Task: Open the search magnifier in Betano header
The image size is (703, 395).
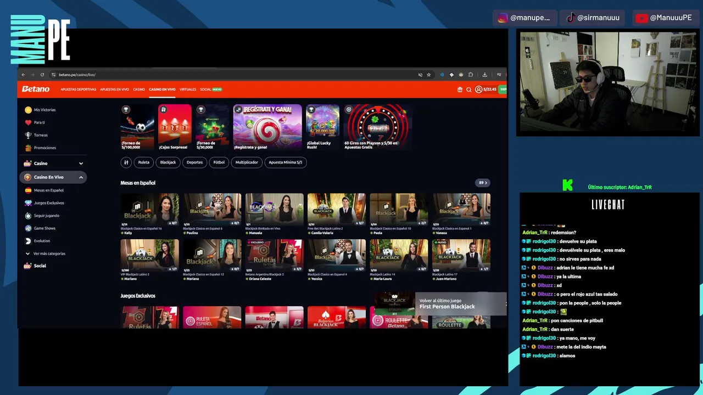Action: [x=469, y=89]
